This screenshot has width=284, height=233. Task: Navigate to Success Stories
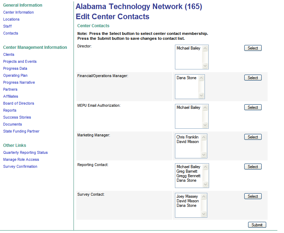[x=17, y=117]
